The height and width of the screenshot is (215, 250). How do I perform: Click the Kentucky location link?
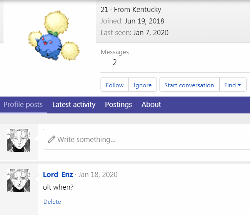tap(147, 10)
